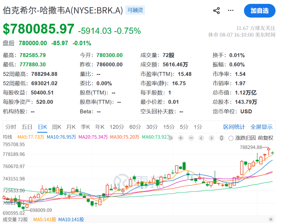
Task: Click the undo/reset chart icon
Action: point(170,138)
